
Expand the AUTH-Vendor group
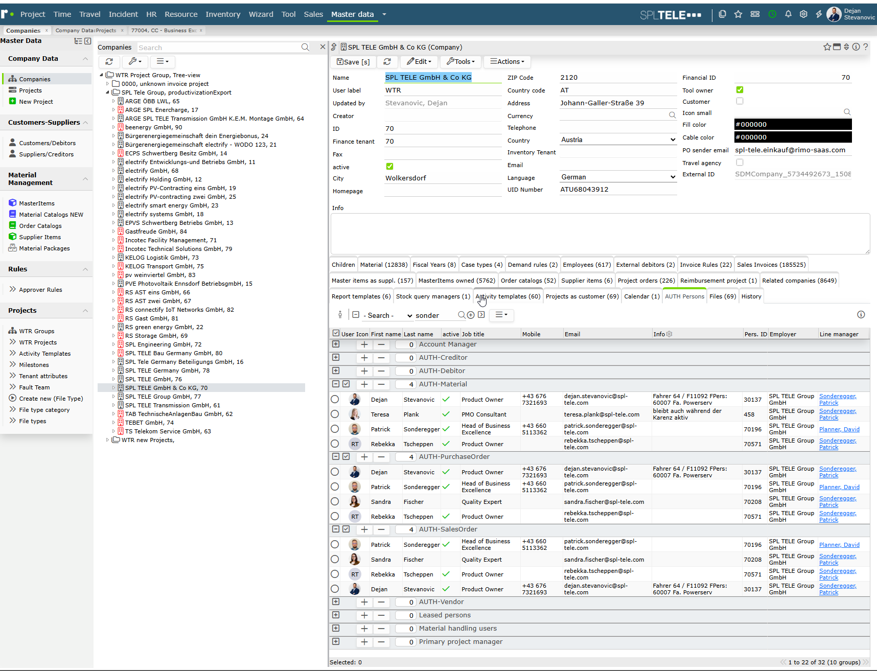(336, 601)
